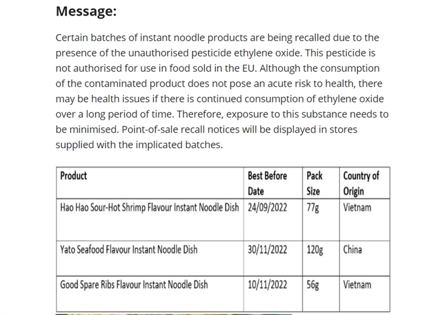The height and width of the screenshot is (315, 447).
Task: Click the recall message paragraph's first line
Action: tap(217, 38)
